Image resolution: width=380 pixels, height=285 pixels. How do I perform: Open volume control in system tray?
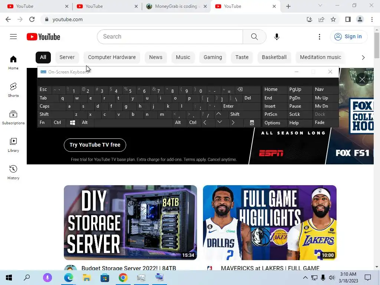pyautogui.click(x=332, y=278)
